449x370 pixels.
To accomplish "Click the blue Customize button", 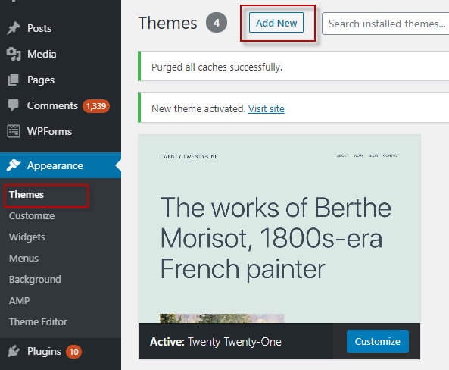I will coord(377,341).
